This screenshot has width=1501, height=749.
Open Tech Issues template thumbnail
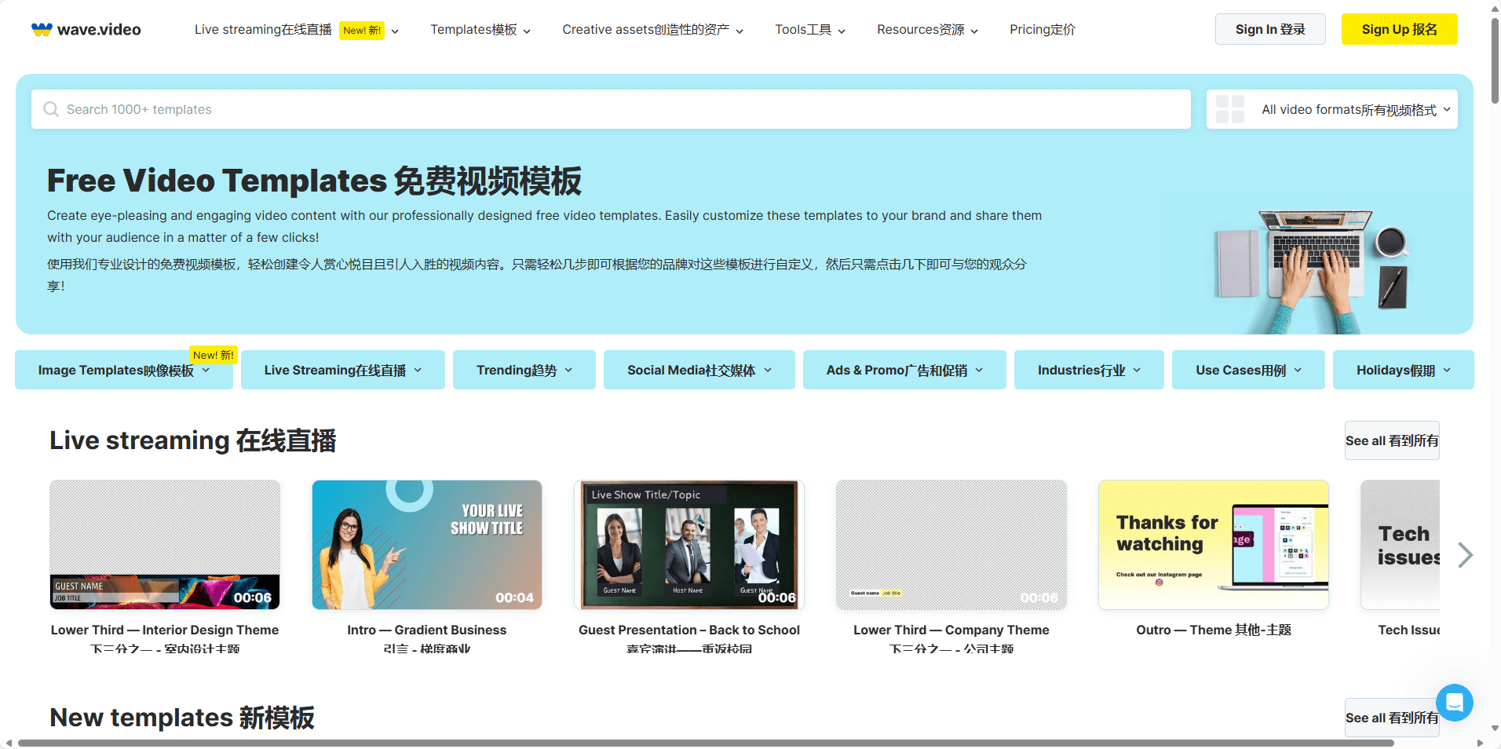click(x=1401, y=545)
